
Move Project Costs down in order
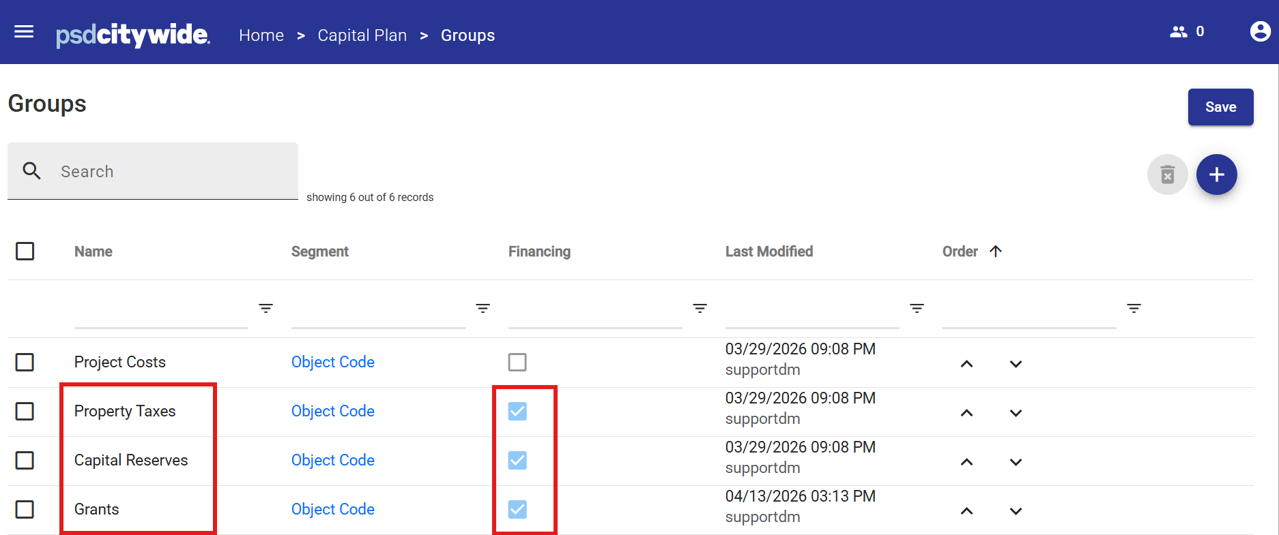[1016, 364]
